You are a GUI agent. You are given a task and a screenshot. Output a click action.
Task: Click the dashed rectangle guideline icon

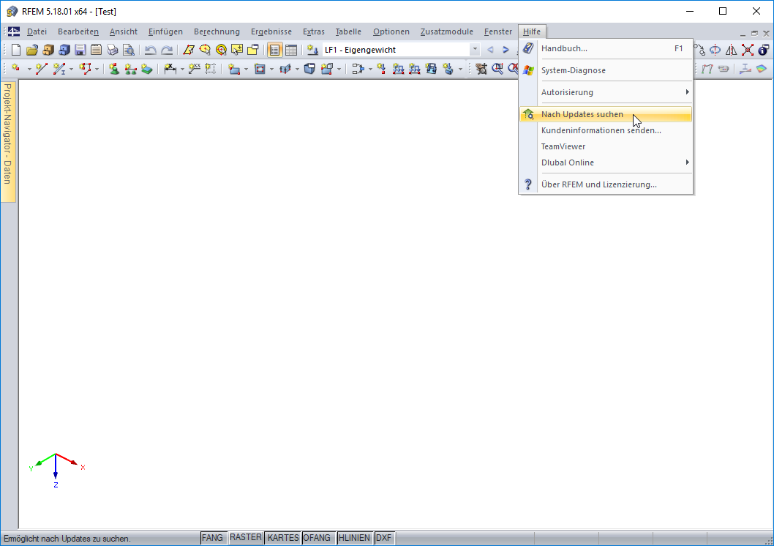tap(210, 69)
